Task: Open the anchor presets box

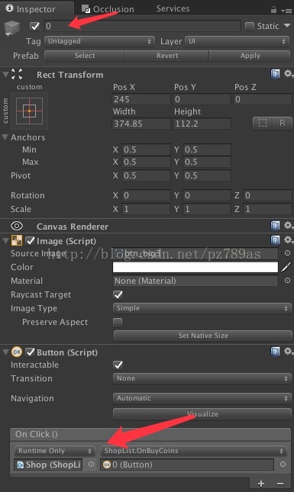Action: coord(30,111)
